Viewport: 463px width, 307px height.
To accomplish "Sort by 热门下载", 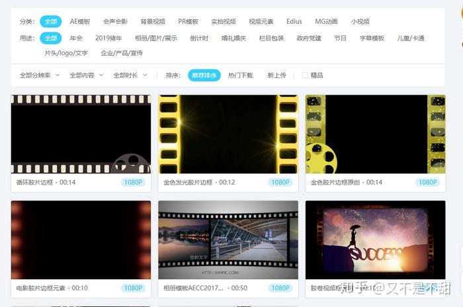I will (x=240, y=75).
